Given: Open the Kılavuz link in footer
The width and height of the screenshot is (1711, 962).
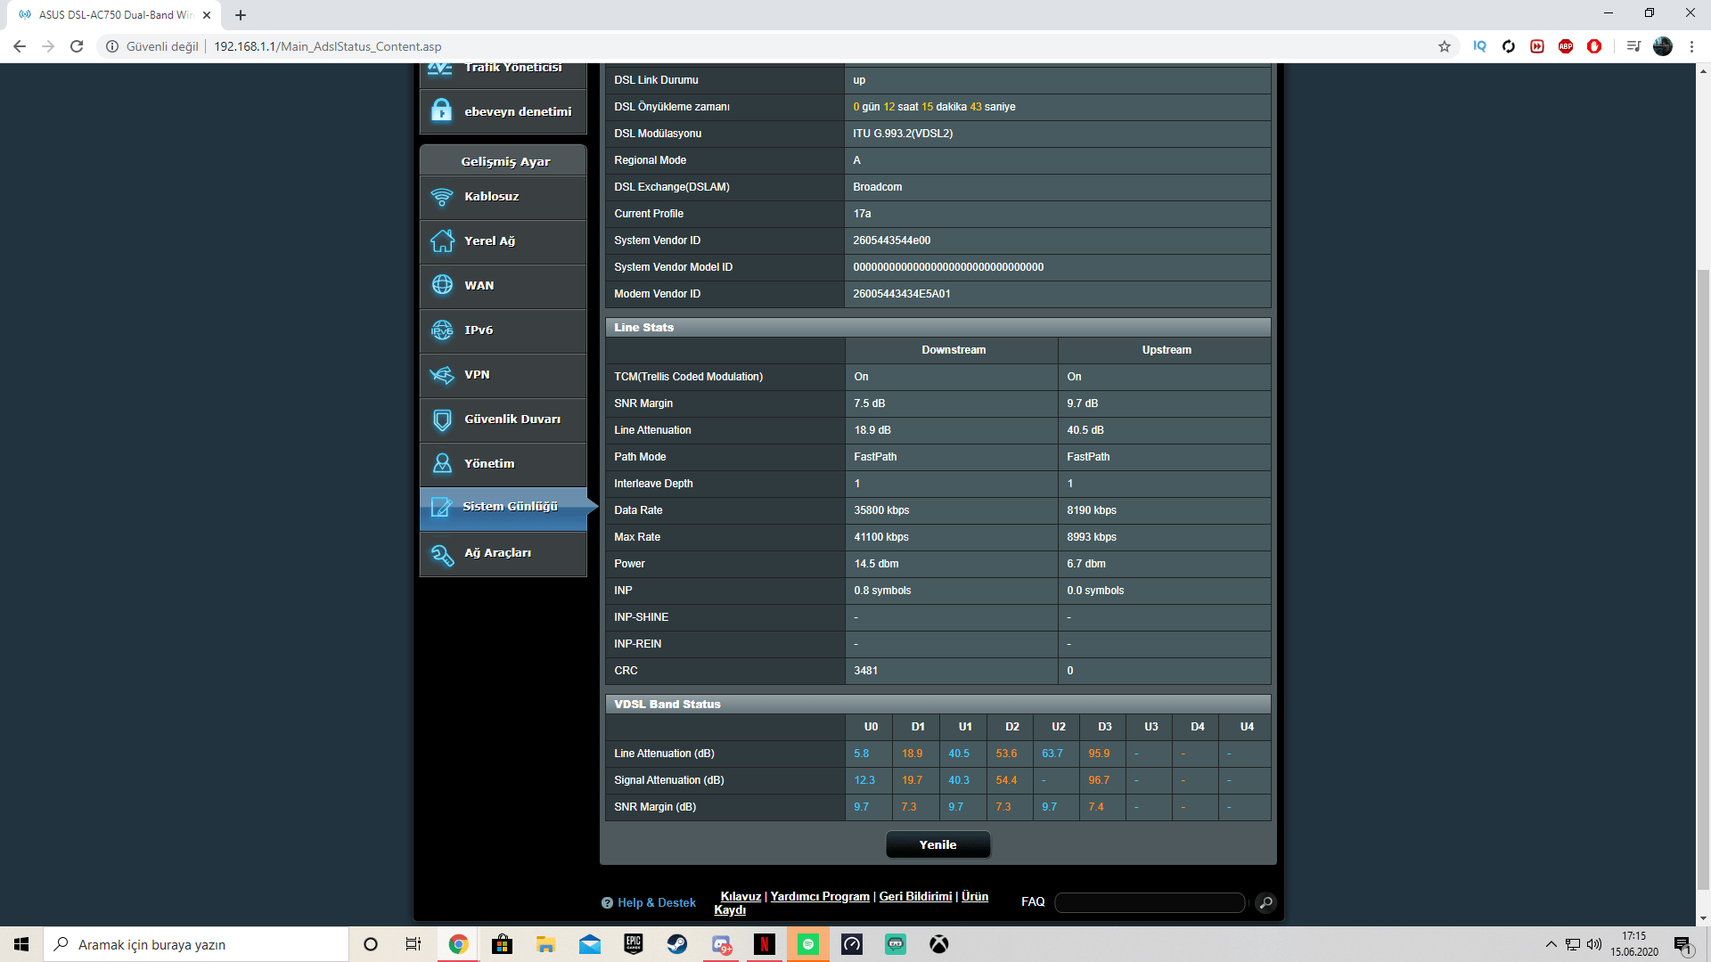Looking at the screenshot, I should pos(741,896).
